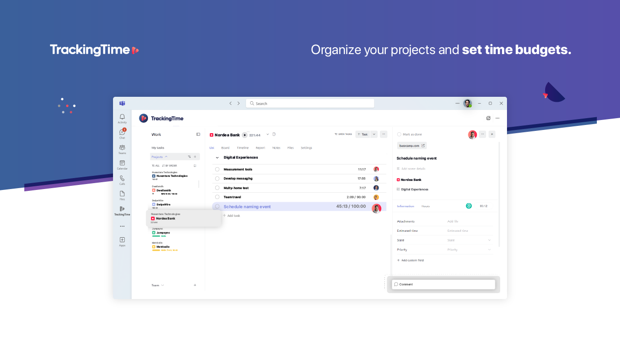Open the dropdown beside Task button

tap(374, 134)
